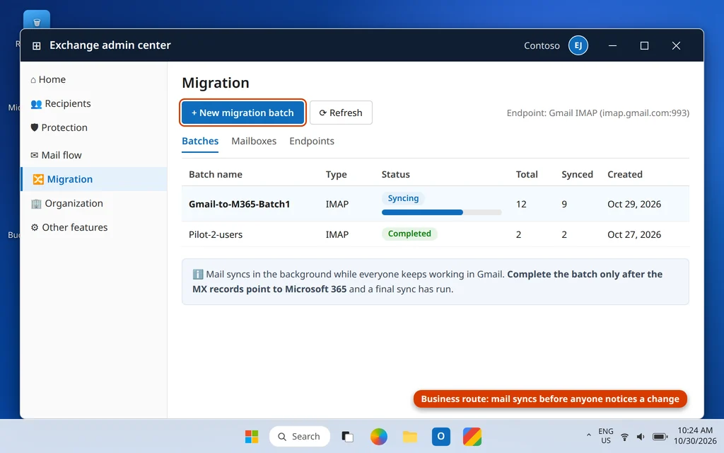The height and width of the screenshot is (453, 724).
Task: Open the EJ account avatar
Action: pos(578,45)
